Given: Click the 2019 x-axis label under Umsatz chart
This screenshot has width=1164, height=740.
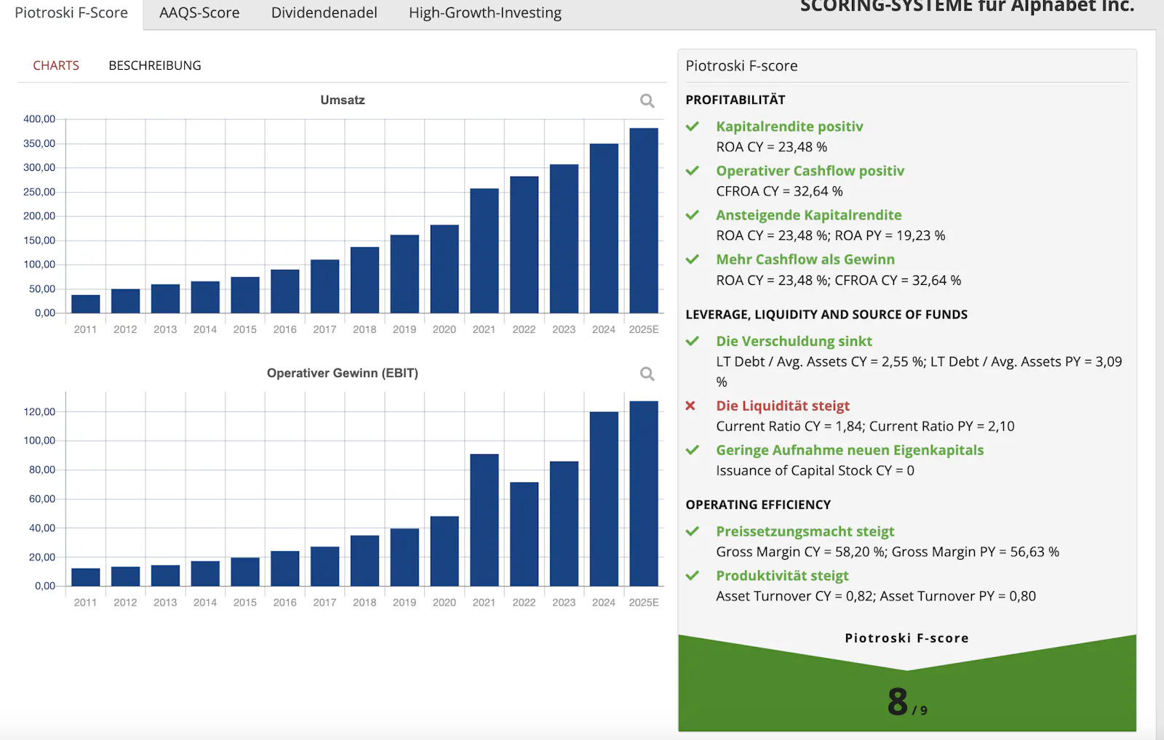Looking at the screenshot, I should pyautogui.click(x=404, y=330).
